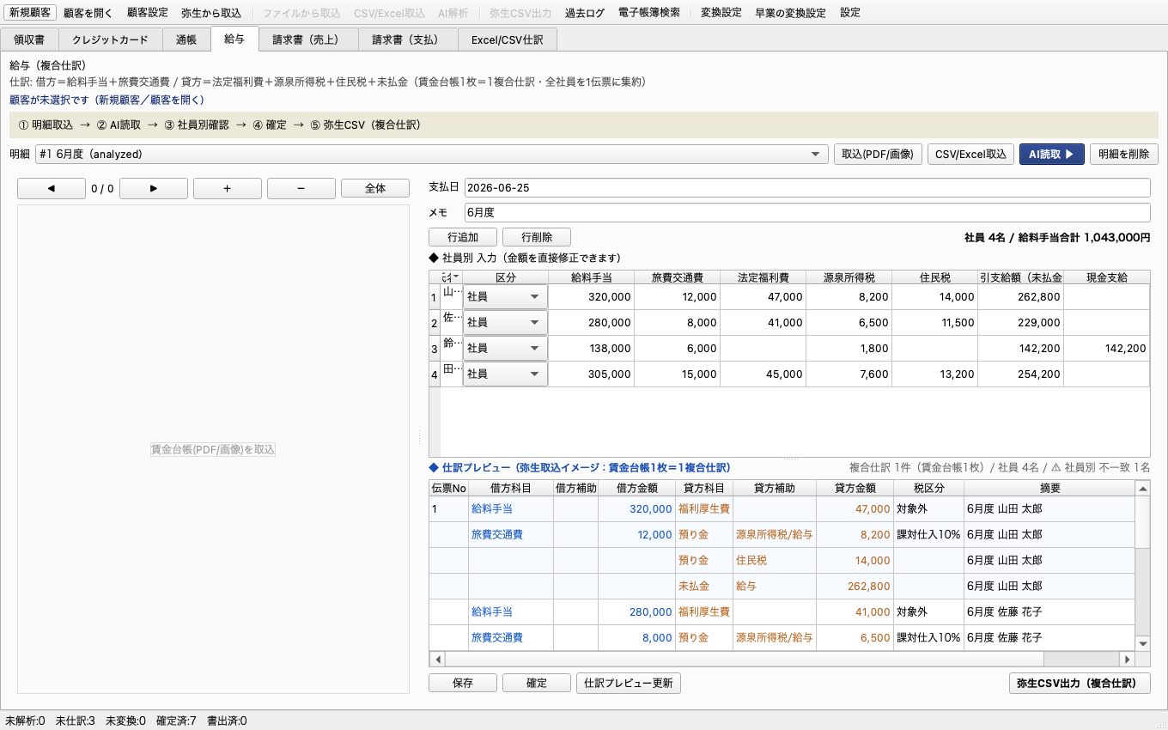Switch to the 領収書 tab

click(x=30, y=40)
